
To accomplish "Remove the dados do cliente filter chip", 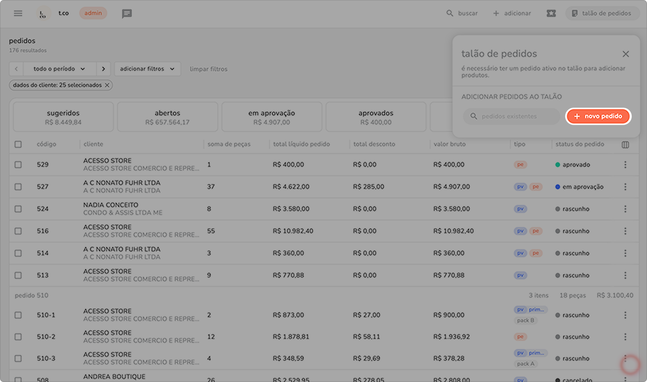I will pos(107,85).
